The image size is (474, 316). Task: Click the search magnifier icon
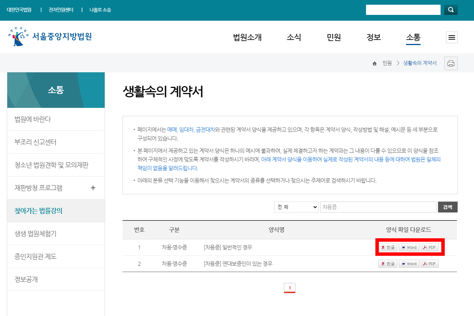pos(450,9)
